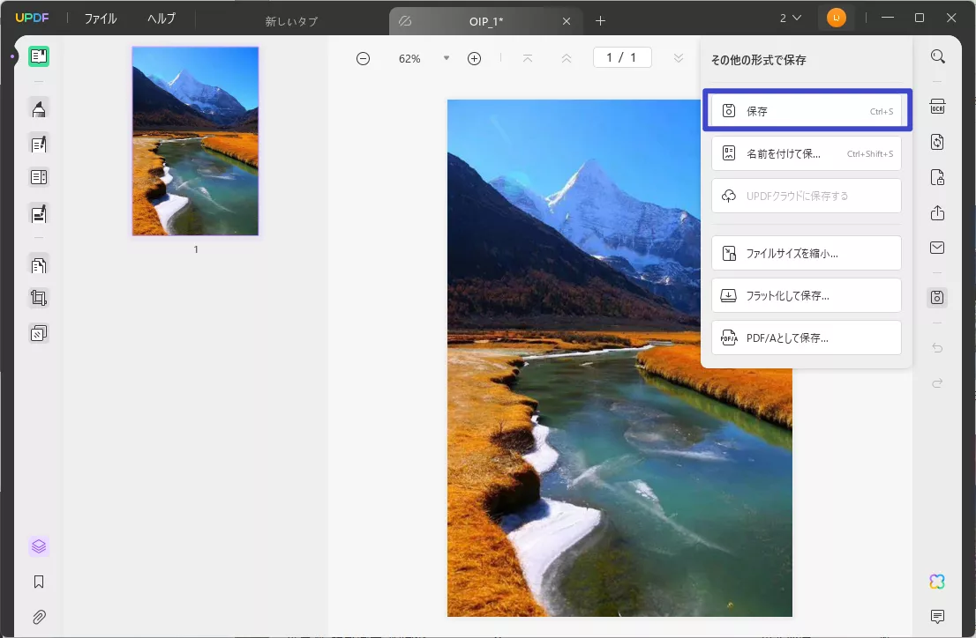The image size is (976, 638).
Task: Jump to the first page arrow
Action: (527, 58)
